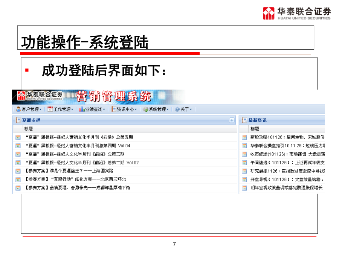Open the 午间速递(101126) article
Screen dimensions: 339x254
click(287, 163)
